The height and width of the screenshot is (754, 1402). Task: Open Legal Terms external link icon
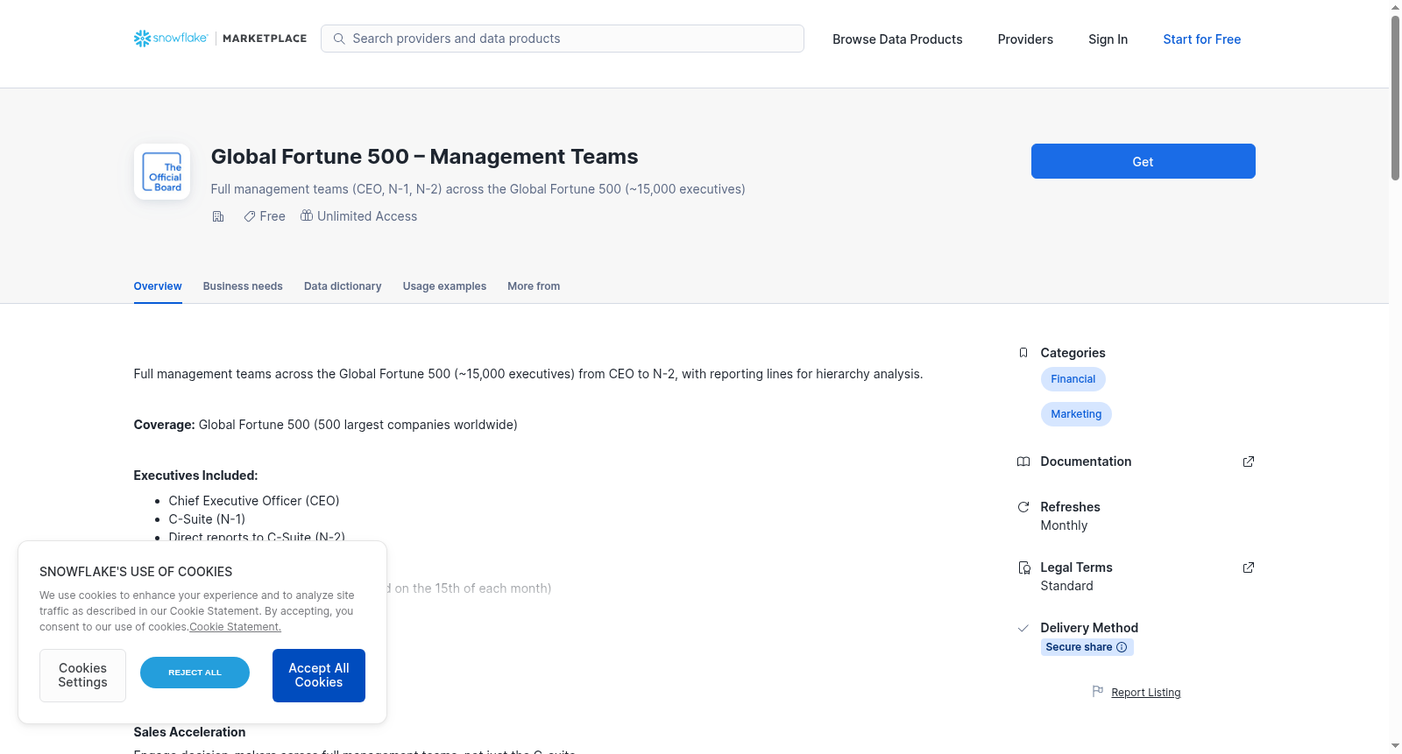click(x=1249, y=567)
